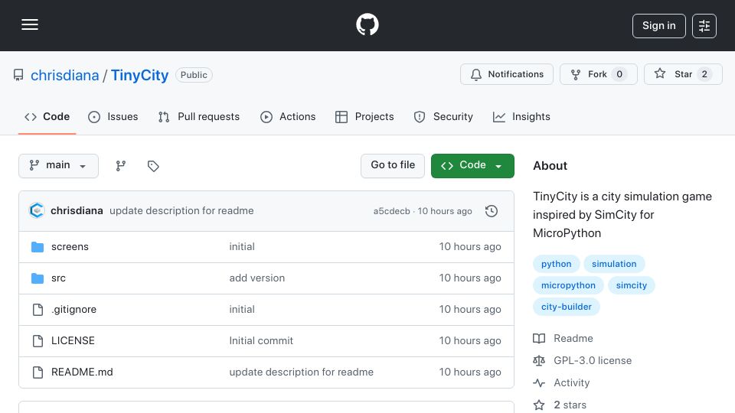
Task: Click the LICENSE file icon
Action: click(x=38, y=341)
